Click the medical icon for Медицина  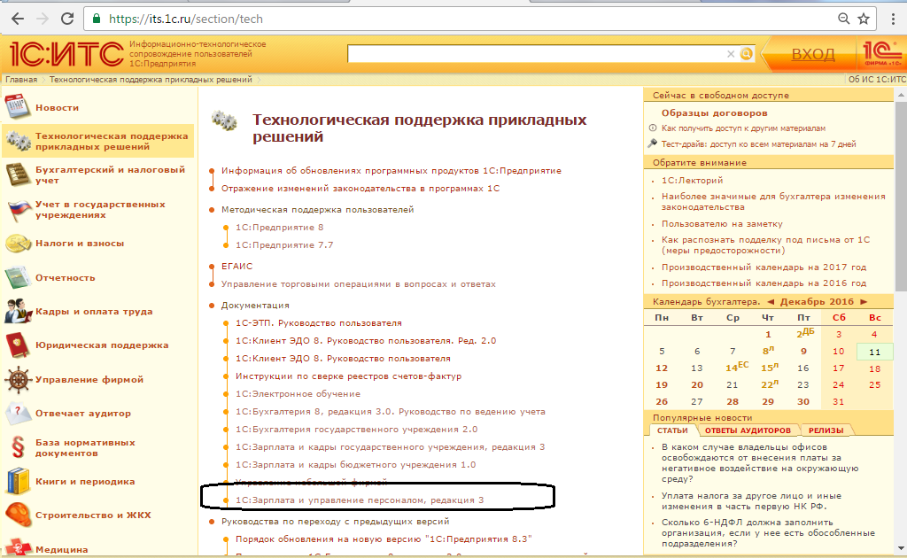(x=18, y=547)
